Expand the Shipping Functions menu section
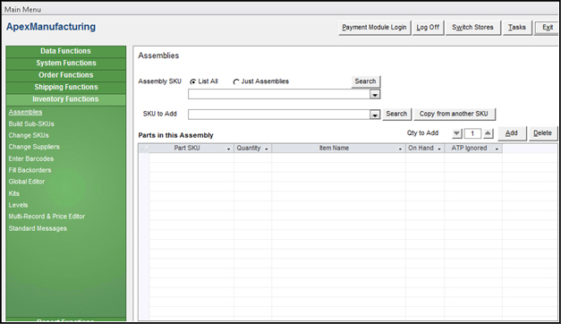561x324 pixels. [66, 87]
